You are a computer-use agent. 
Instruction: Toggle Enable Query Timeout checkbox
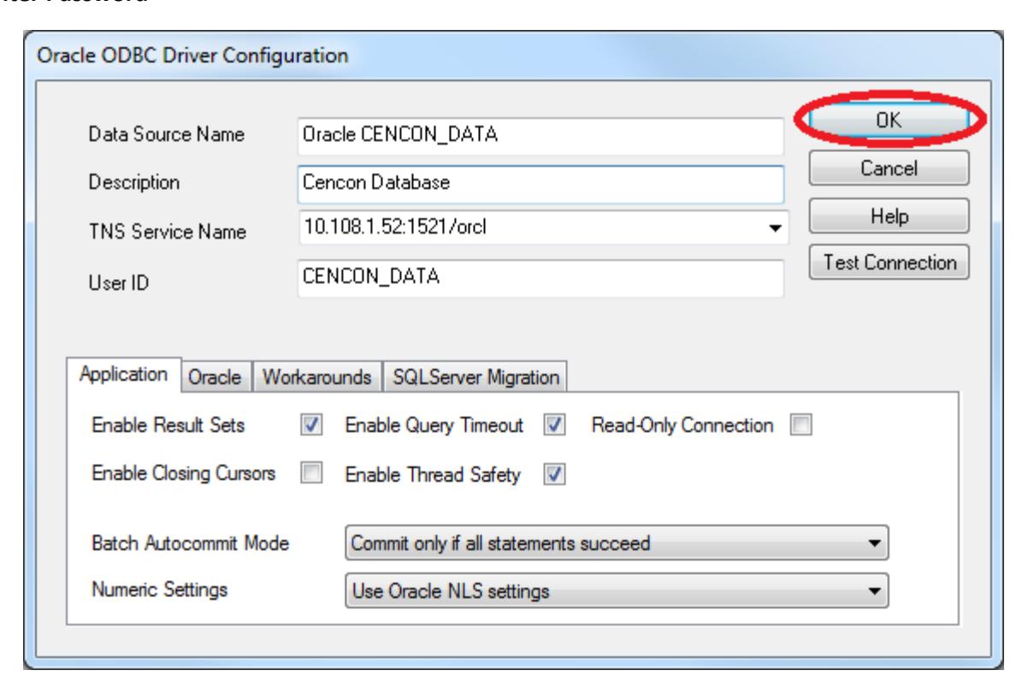pyautogui.click(x=553, y=424)
